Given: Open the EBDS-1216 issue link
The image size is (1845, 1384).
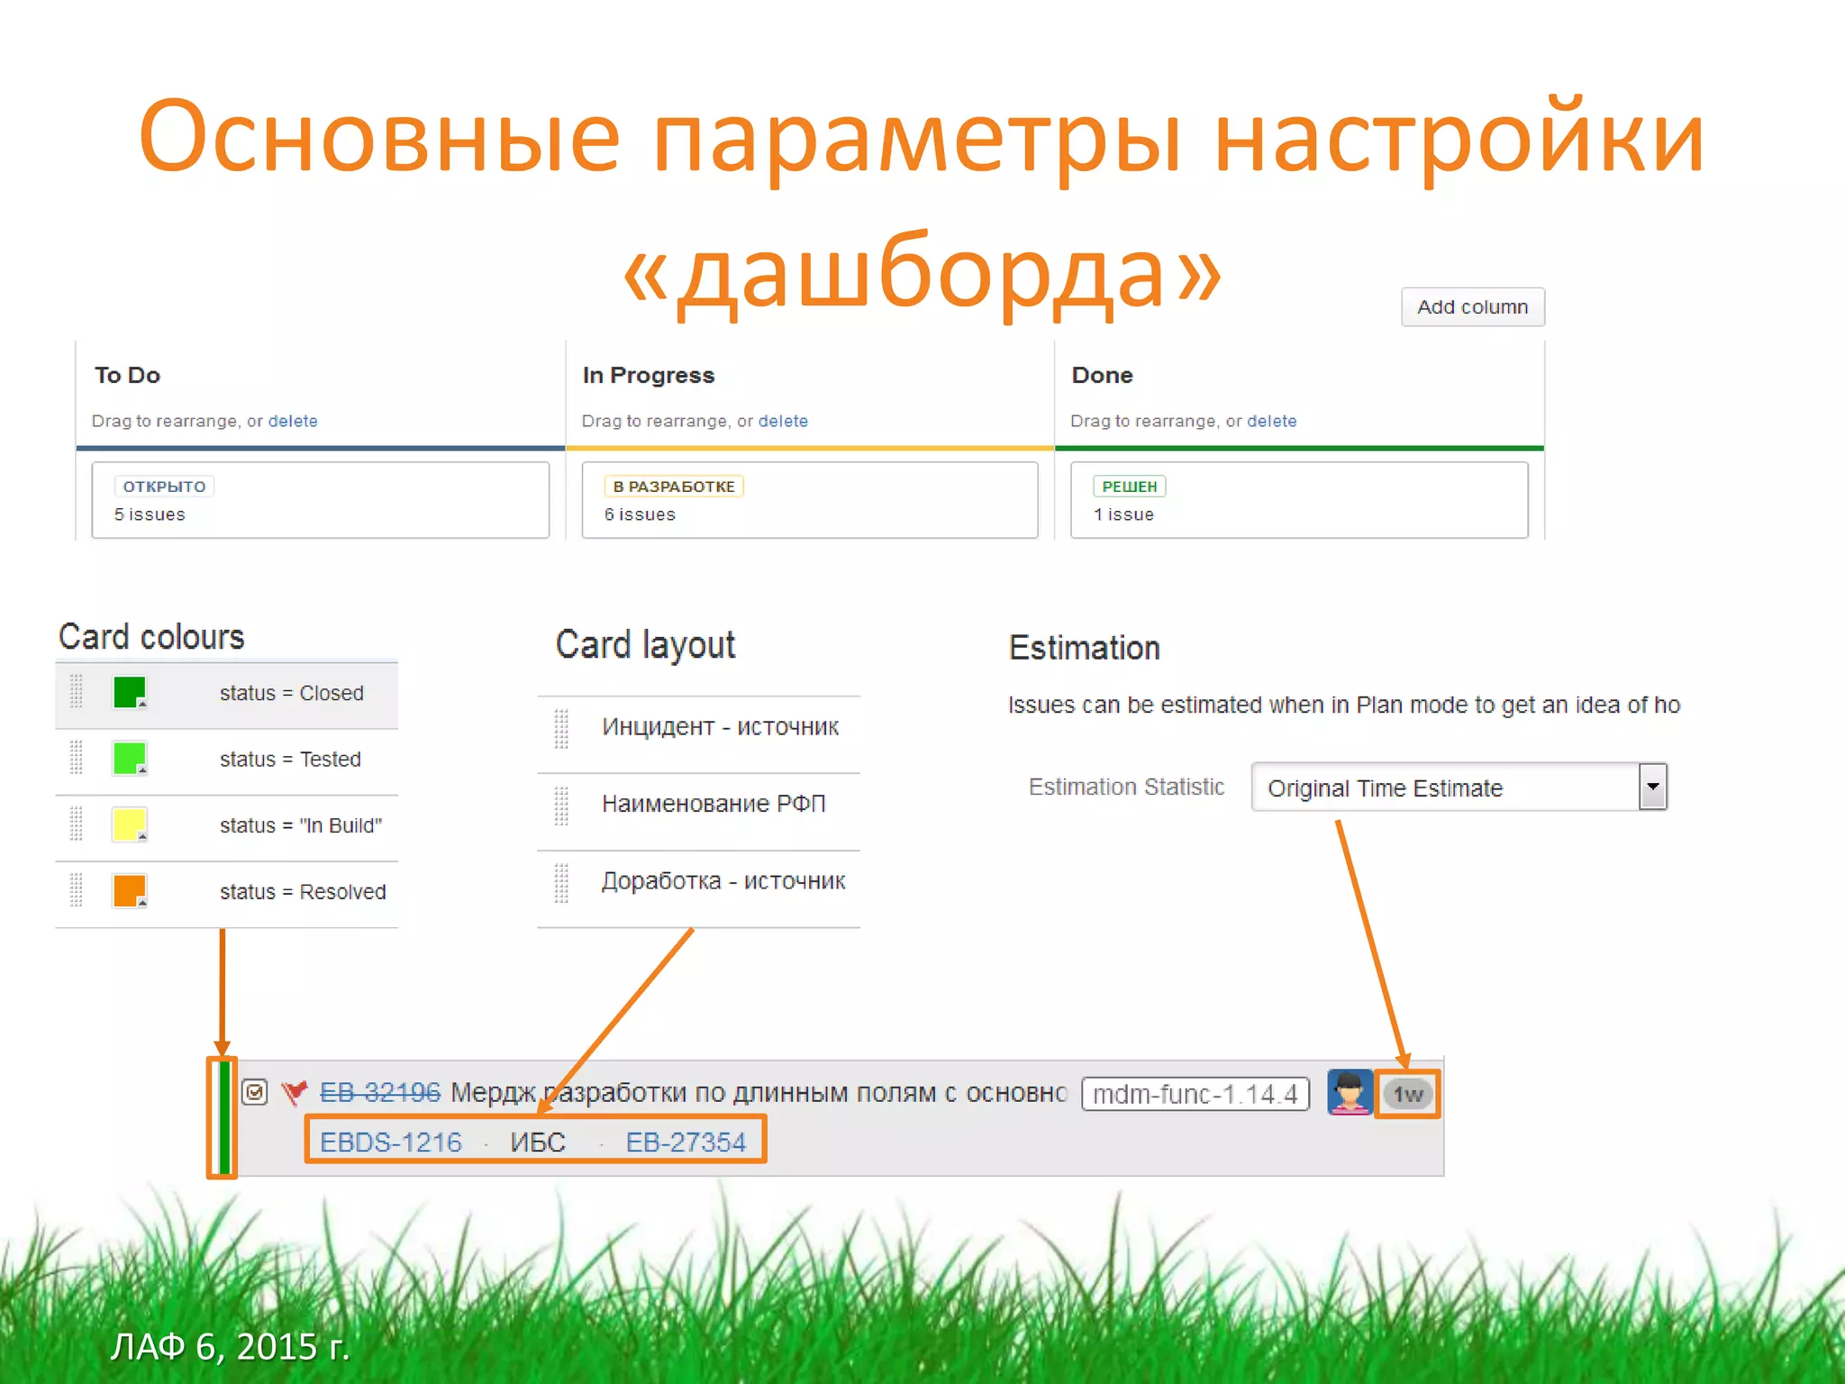Looking at the screenshot, I should coord(390,1143).
